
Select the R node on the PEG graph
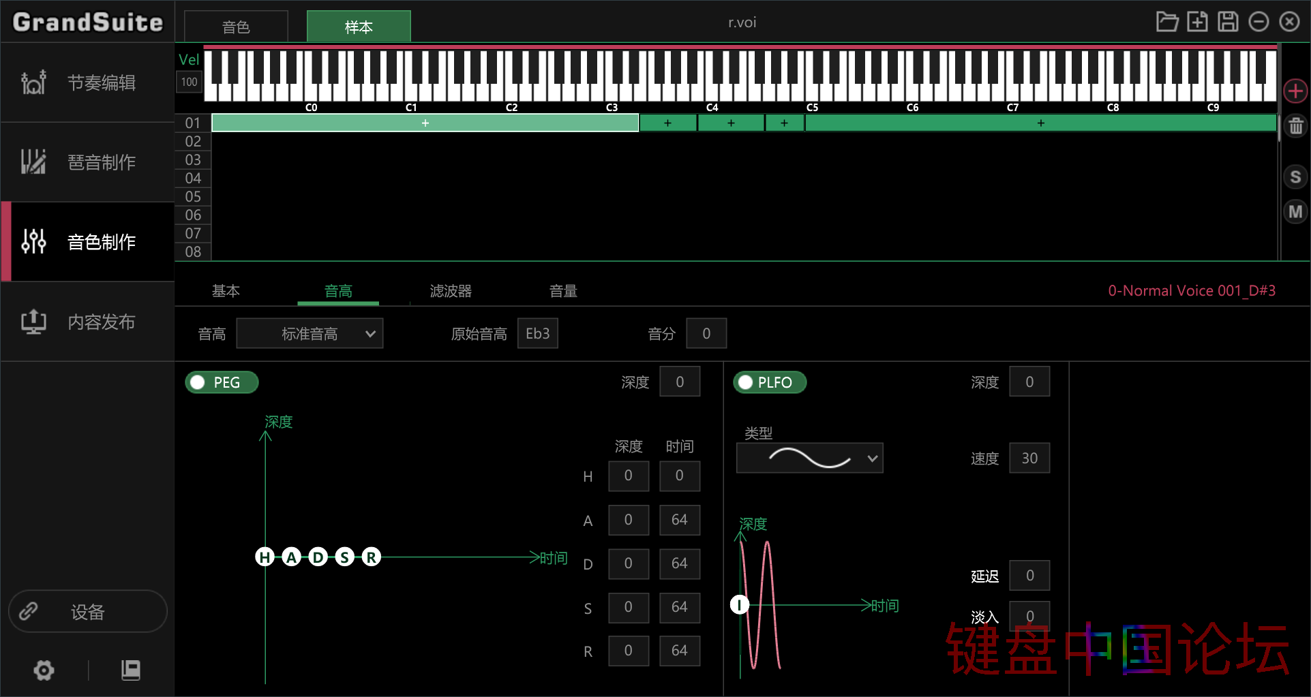click(x=371, y=557)
